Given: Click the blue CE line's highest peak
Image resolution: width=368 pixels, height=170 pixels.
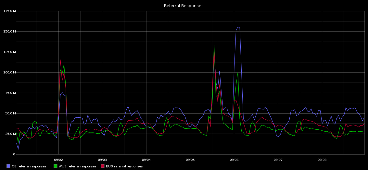Looking at the screenshot, I should point(239,27).
